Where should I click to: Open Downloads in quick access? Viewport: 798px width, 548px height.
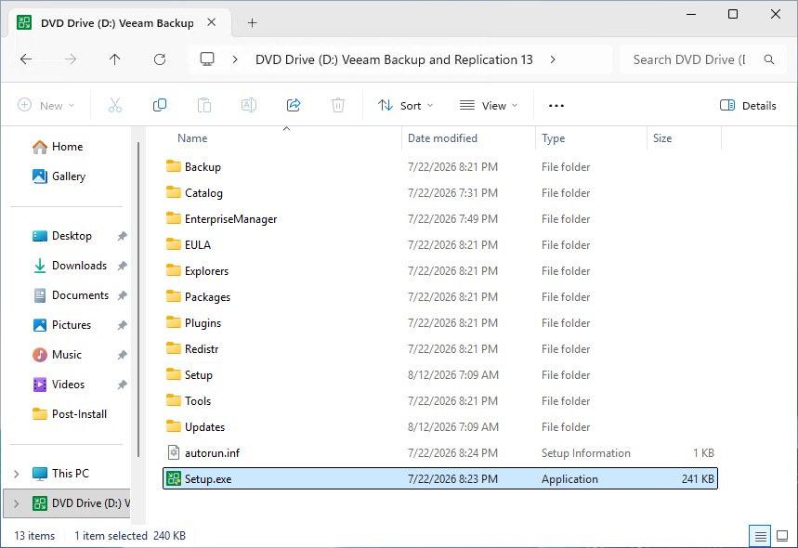(x=70, y=266)
